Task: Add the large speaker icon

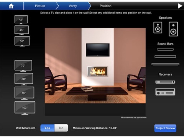Action: (x=173, y=29)
